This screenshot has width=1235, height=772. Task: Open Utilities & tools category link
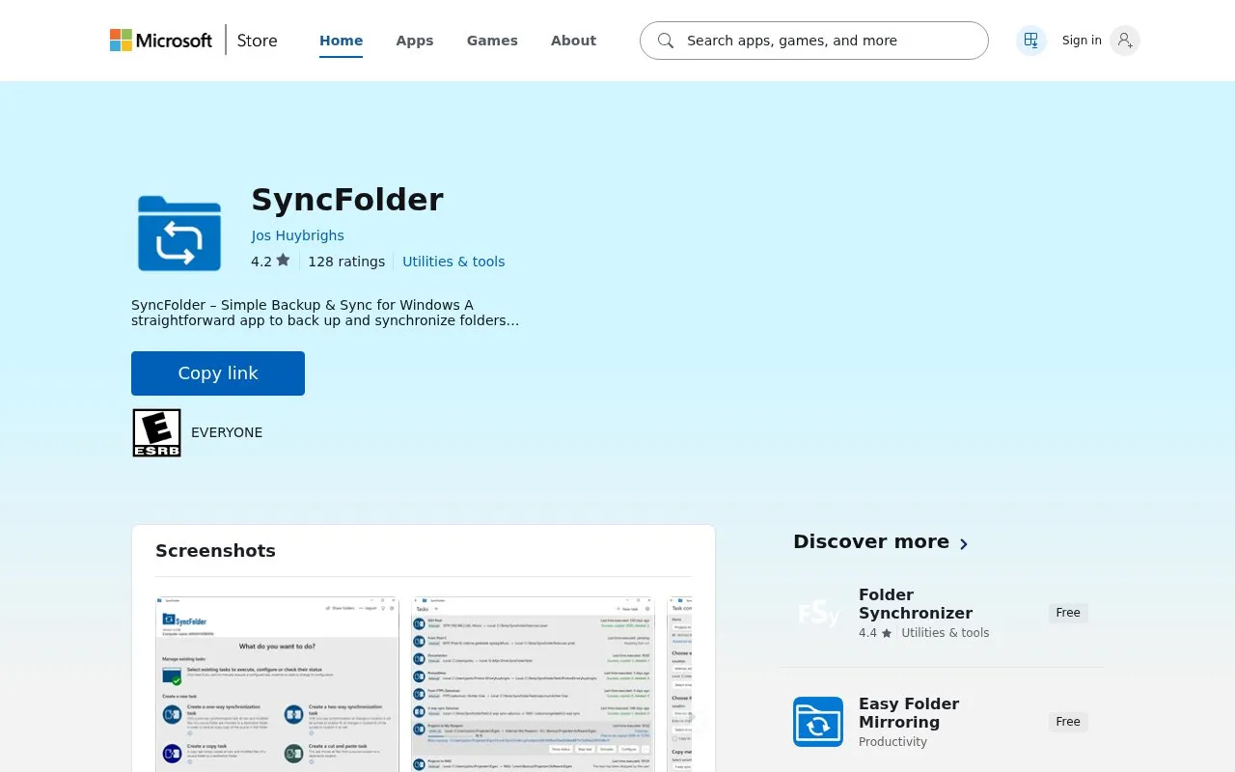pos(453,262)
